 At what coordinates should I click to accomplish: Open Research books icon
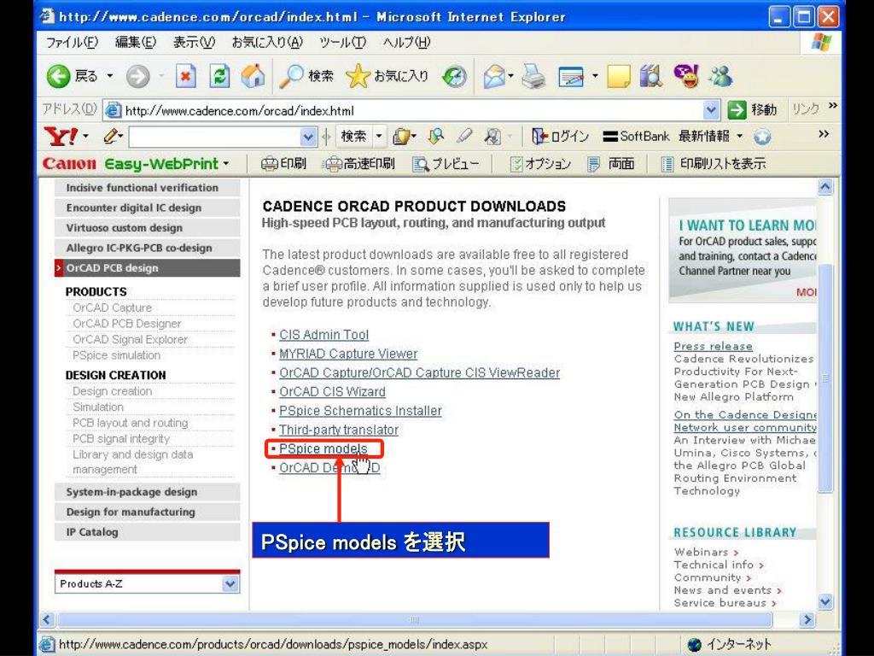[x=650, y=76]
